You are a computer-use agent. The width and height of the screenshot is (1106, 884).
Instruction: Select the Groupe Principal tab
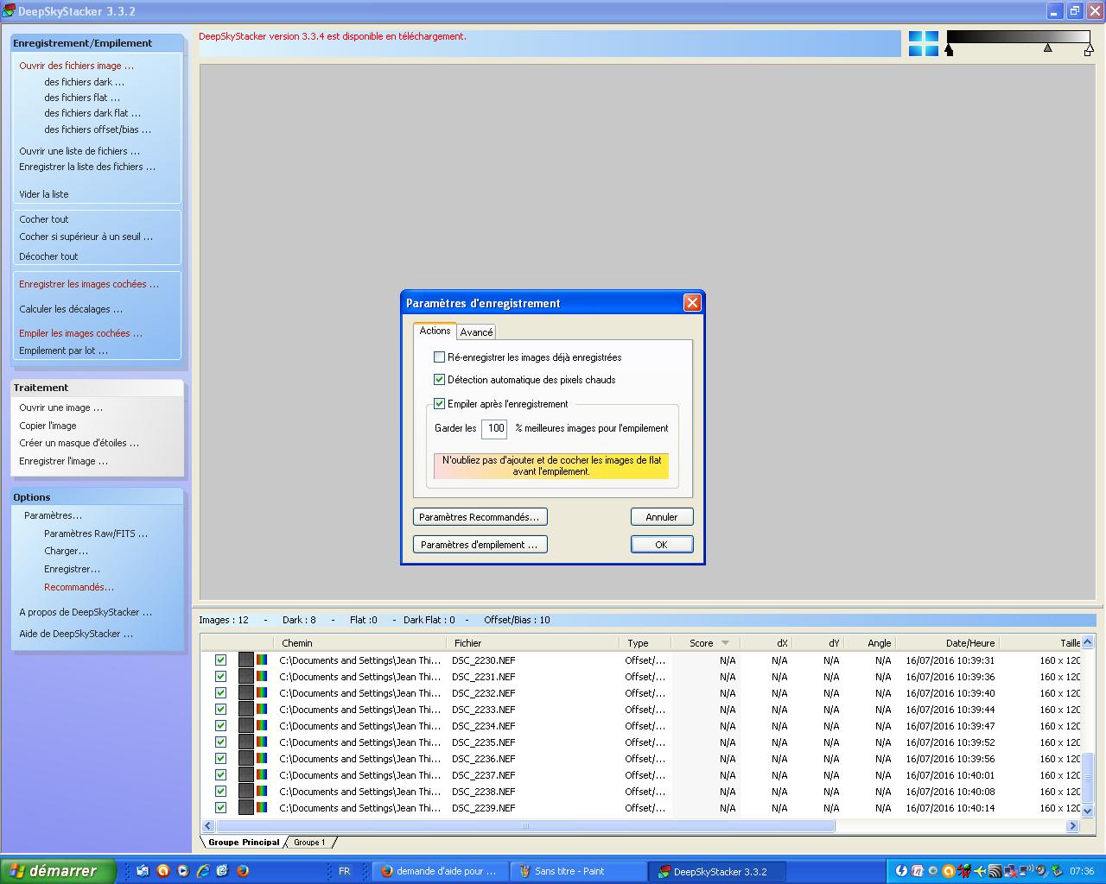[244, 843]
